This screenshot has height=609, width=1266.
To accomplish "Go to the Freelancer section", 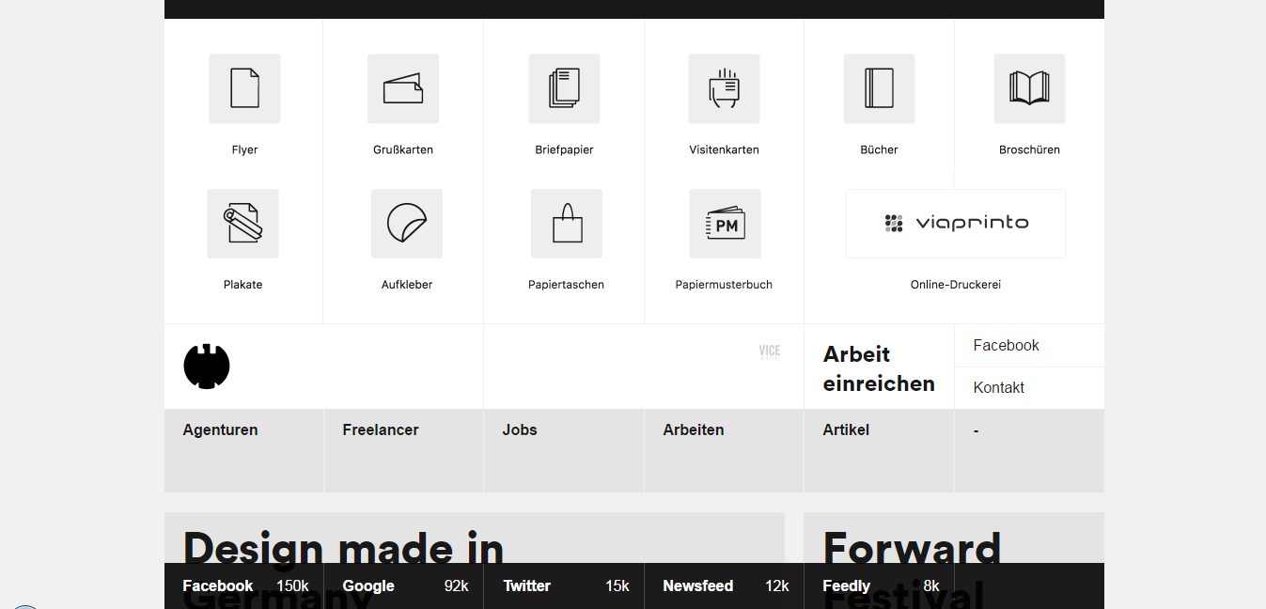I will [380, 429].
